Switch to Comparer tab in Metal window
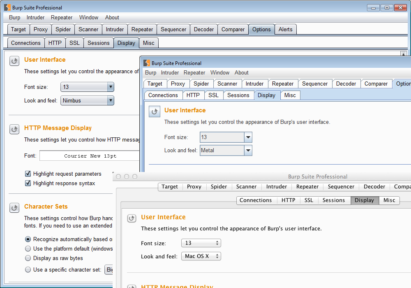Screen dimensions: 411x288 [376, 84]
